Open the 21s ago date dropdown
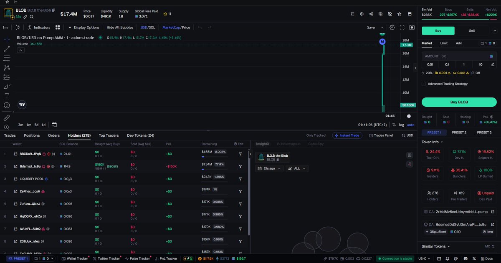The height and width of the screenshot is (263, 501). point(269,168)
